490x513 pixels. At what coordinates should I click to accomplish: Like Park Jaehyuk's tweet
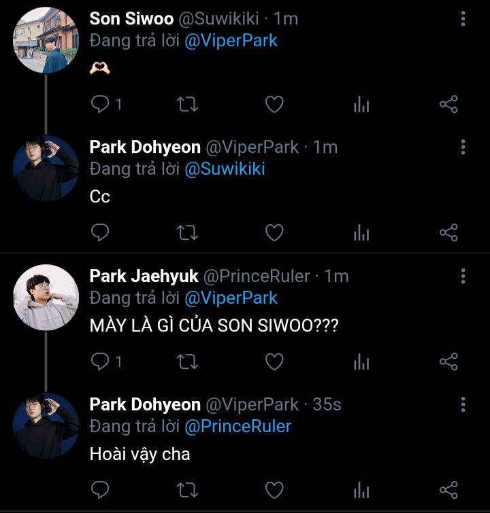click(274, 361)
